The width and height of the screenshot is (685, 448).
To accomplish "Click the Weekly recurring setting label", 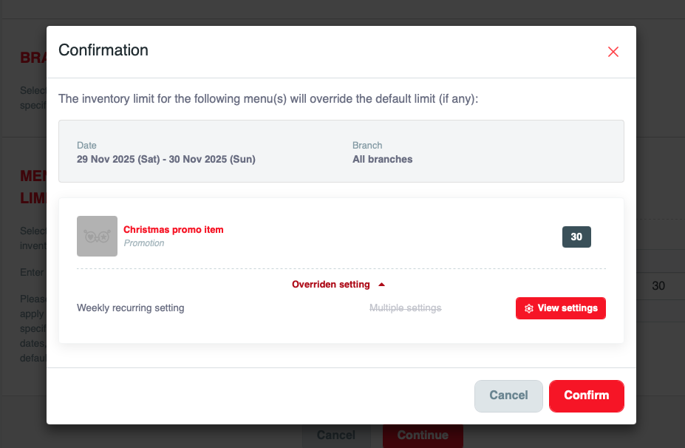I will [x=130, y=308].
